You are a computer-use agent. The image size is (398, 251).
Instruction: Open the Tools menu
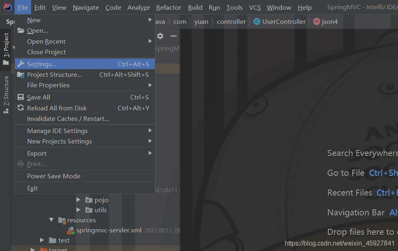click(235, 8)
